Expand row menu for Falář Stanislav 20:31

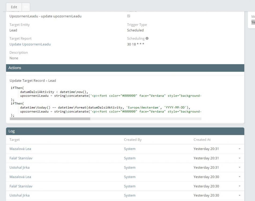[x=239, y=158]
